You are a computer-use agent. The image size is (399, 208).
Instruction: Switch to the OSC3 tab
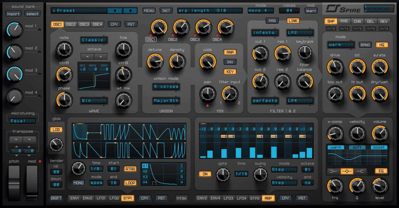[x=84, y=24]
